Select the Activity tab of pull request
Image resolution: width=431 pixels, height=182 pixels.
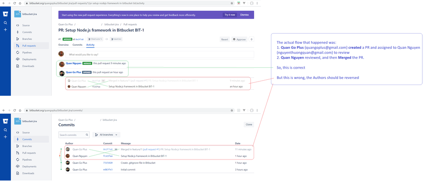pyautogui.click(x=91, y=45)
